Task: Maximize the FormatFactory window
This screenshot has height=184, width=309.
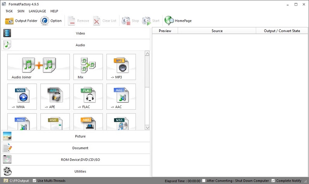Action: point(296,4)
